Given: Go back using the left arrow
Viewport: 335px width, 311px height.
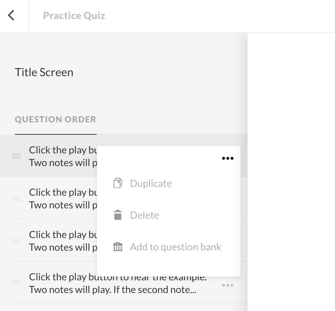Looking at the screenshot, I should pos(11,16).
